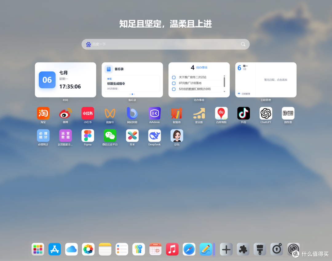332x261 pixels.
Task: Click the todo list scrollbar thumb
Action: 224,82
